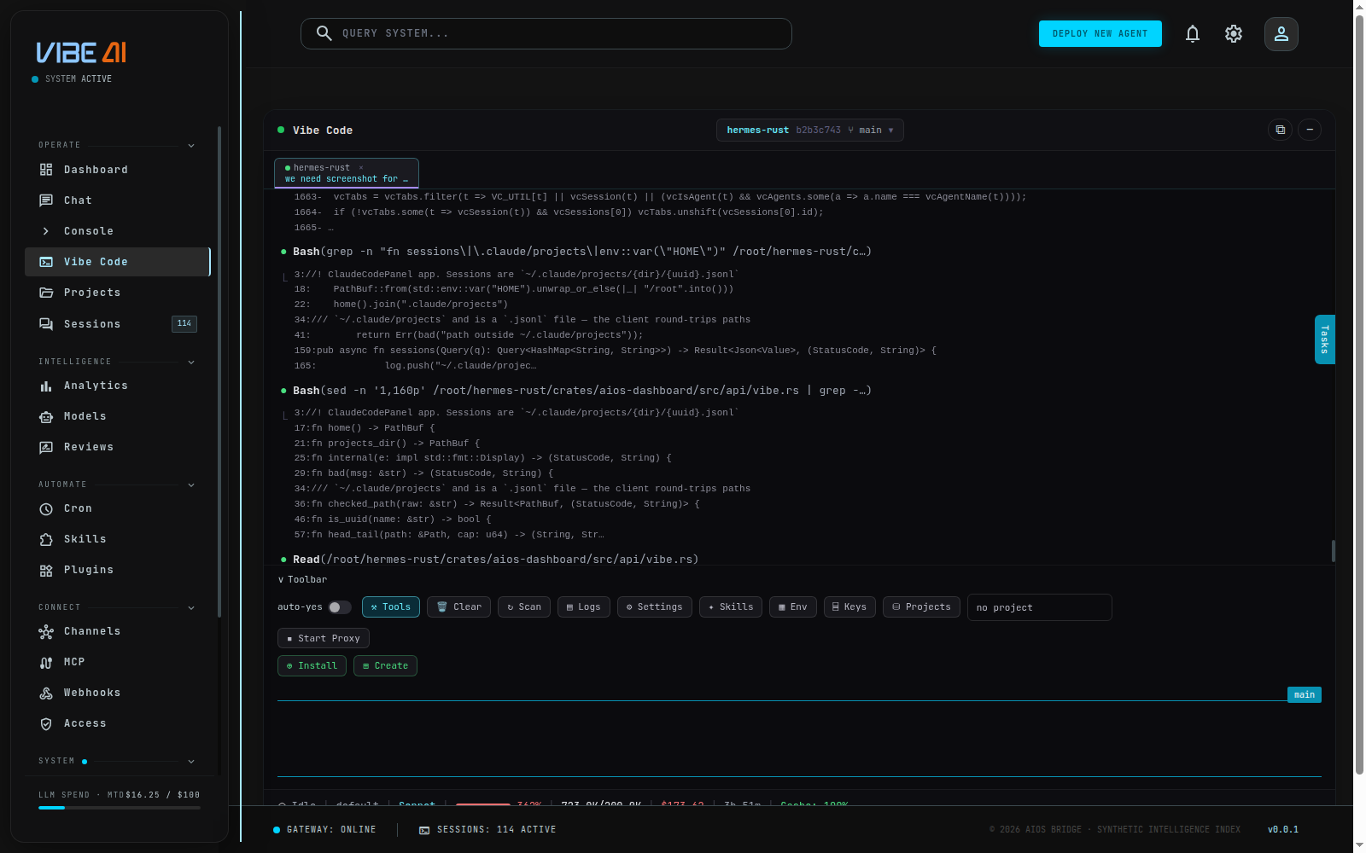Click the green Create button
Viewport: 1366px width, 853px height.
click(385, 665)
